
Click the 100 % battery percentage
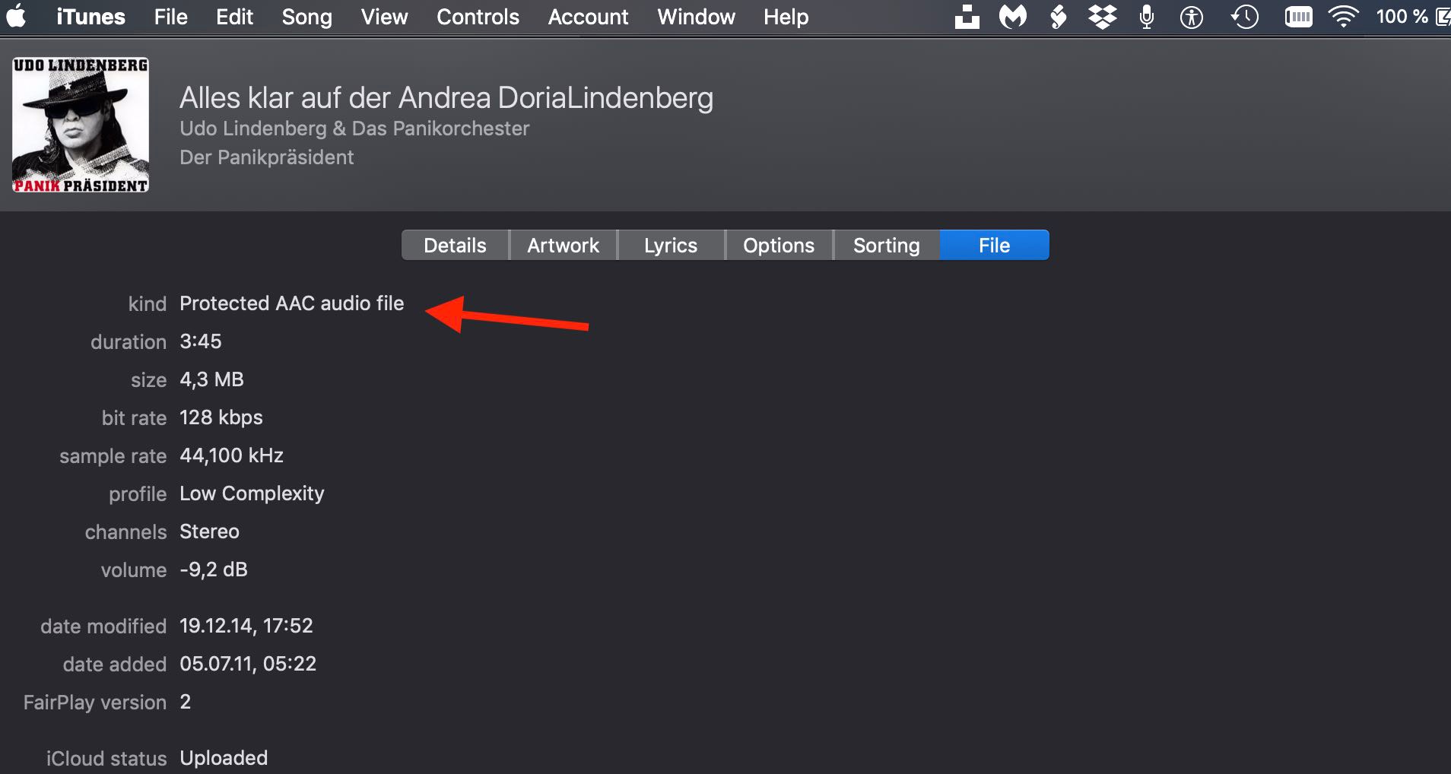tap(1402, 16)
